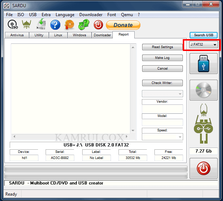The image size is (223, 201).
Task: Click the Cancel button
Action: [162, 69]
